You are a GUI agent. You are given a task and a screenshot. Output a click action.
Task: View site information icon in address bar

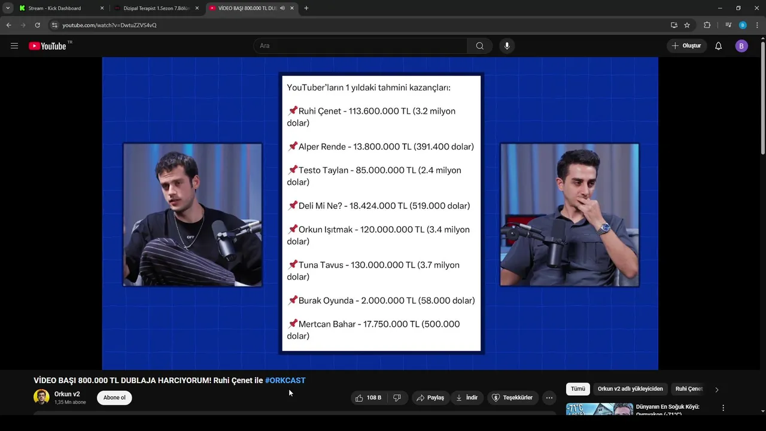coord(54,25)
